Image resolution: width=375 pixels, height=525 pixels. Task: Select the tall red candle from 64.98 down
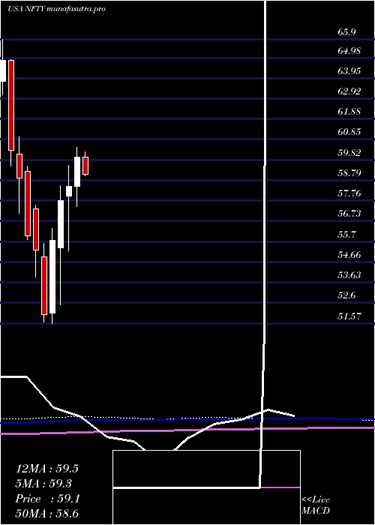point(11,105)
